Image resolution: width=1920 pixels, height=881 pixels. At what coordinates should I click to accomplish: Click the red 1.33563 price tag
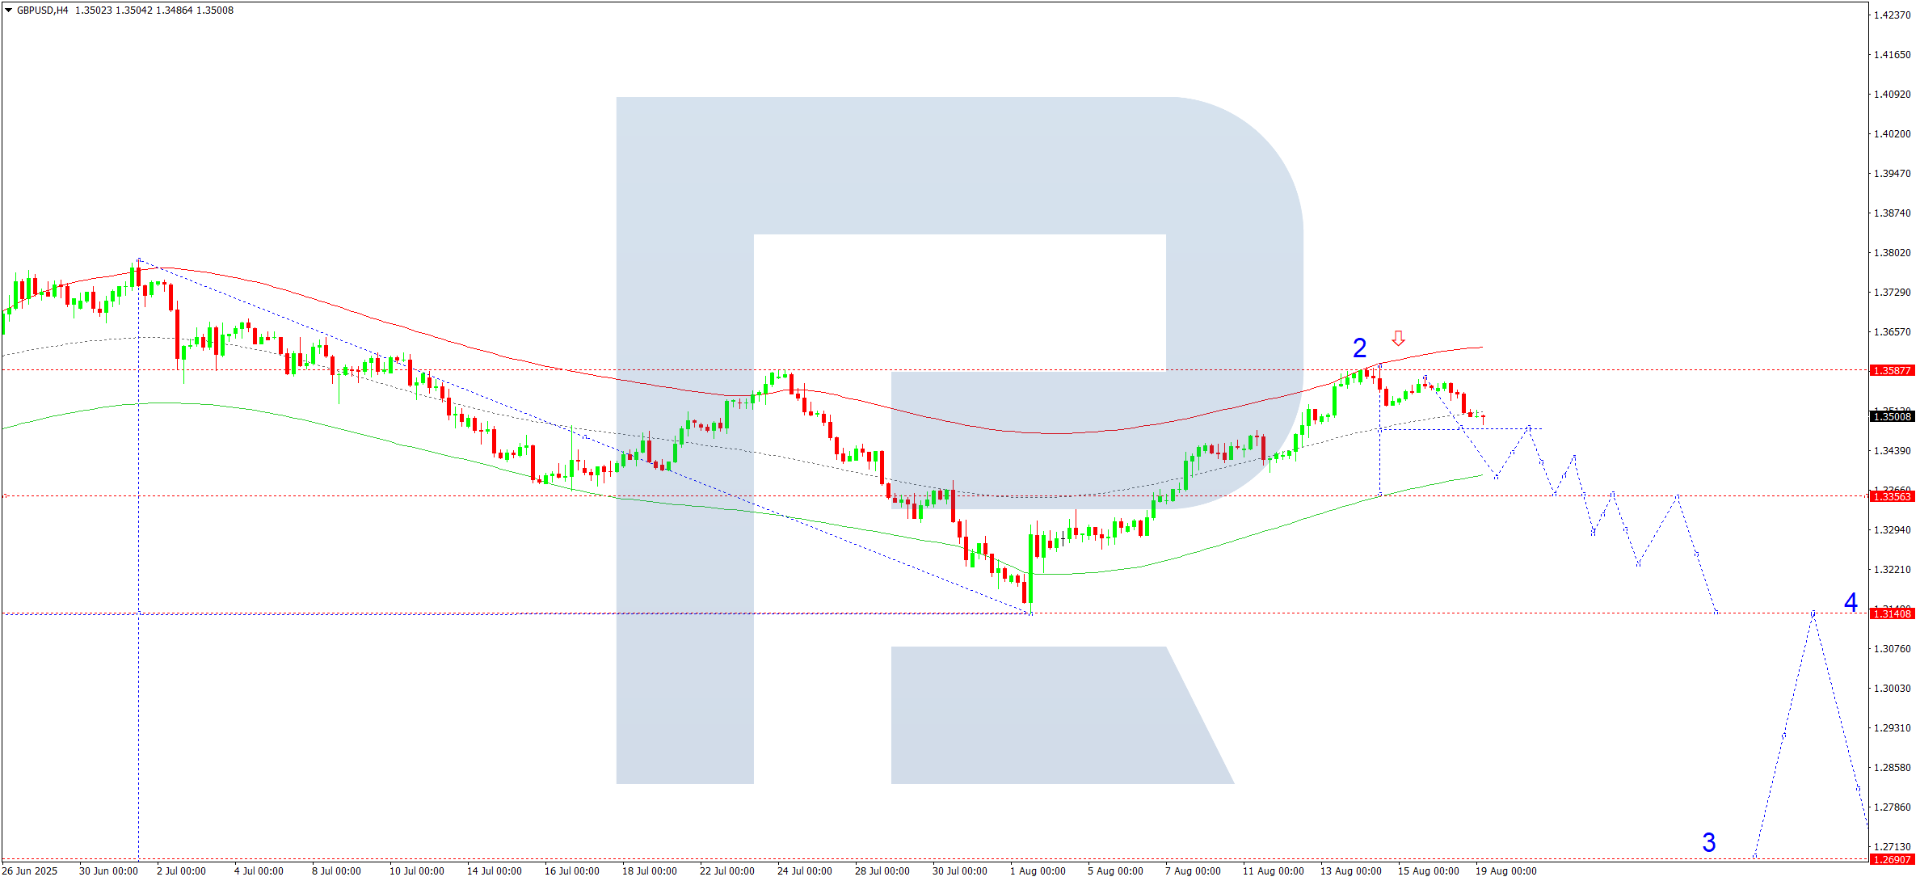click(x=1892, y=496)
